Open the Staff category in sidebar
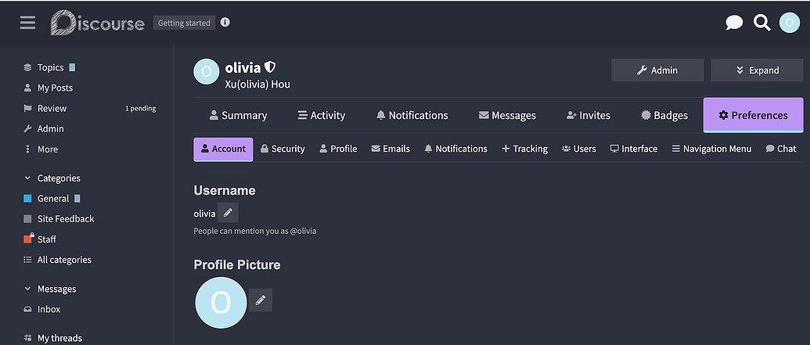810x345 pixels. pos(46,239)
